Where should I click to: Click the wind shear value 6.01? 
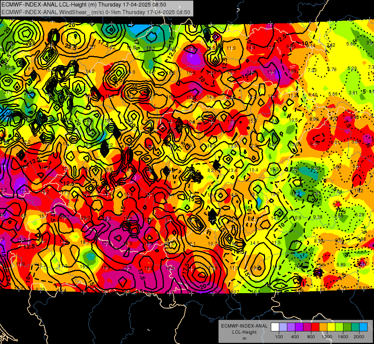[335, 143]
